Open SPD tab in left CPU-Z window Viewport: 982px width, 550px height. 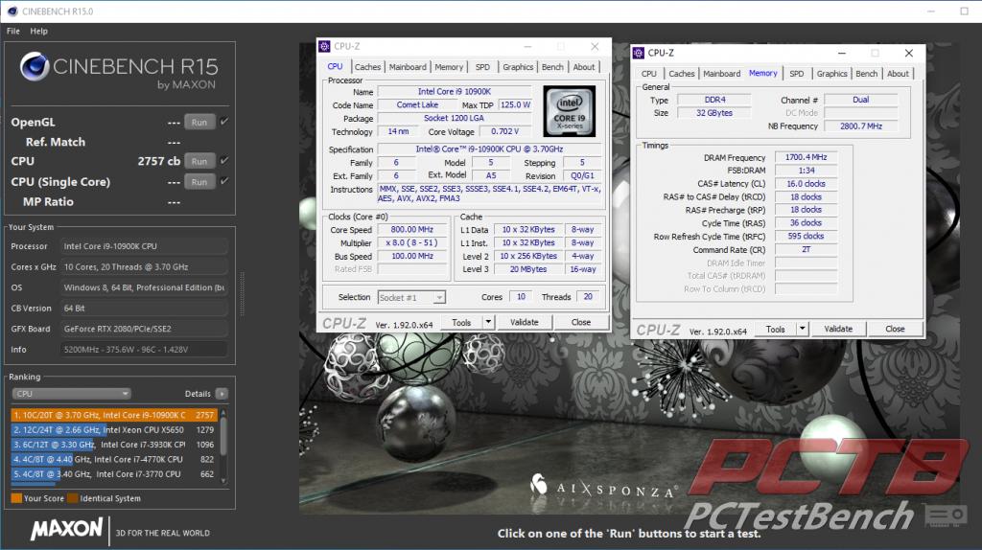(x=483, y=67)
